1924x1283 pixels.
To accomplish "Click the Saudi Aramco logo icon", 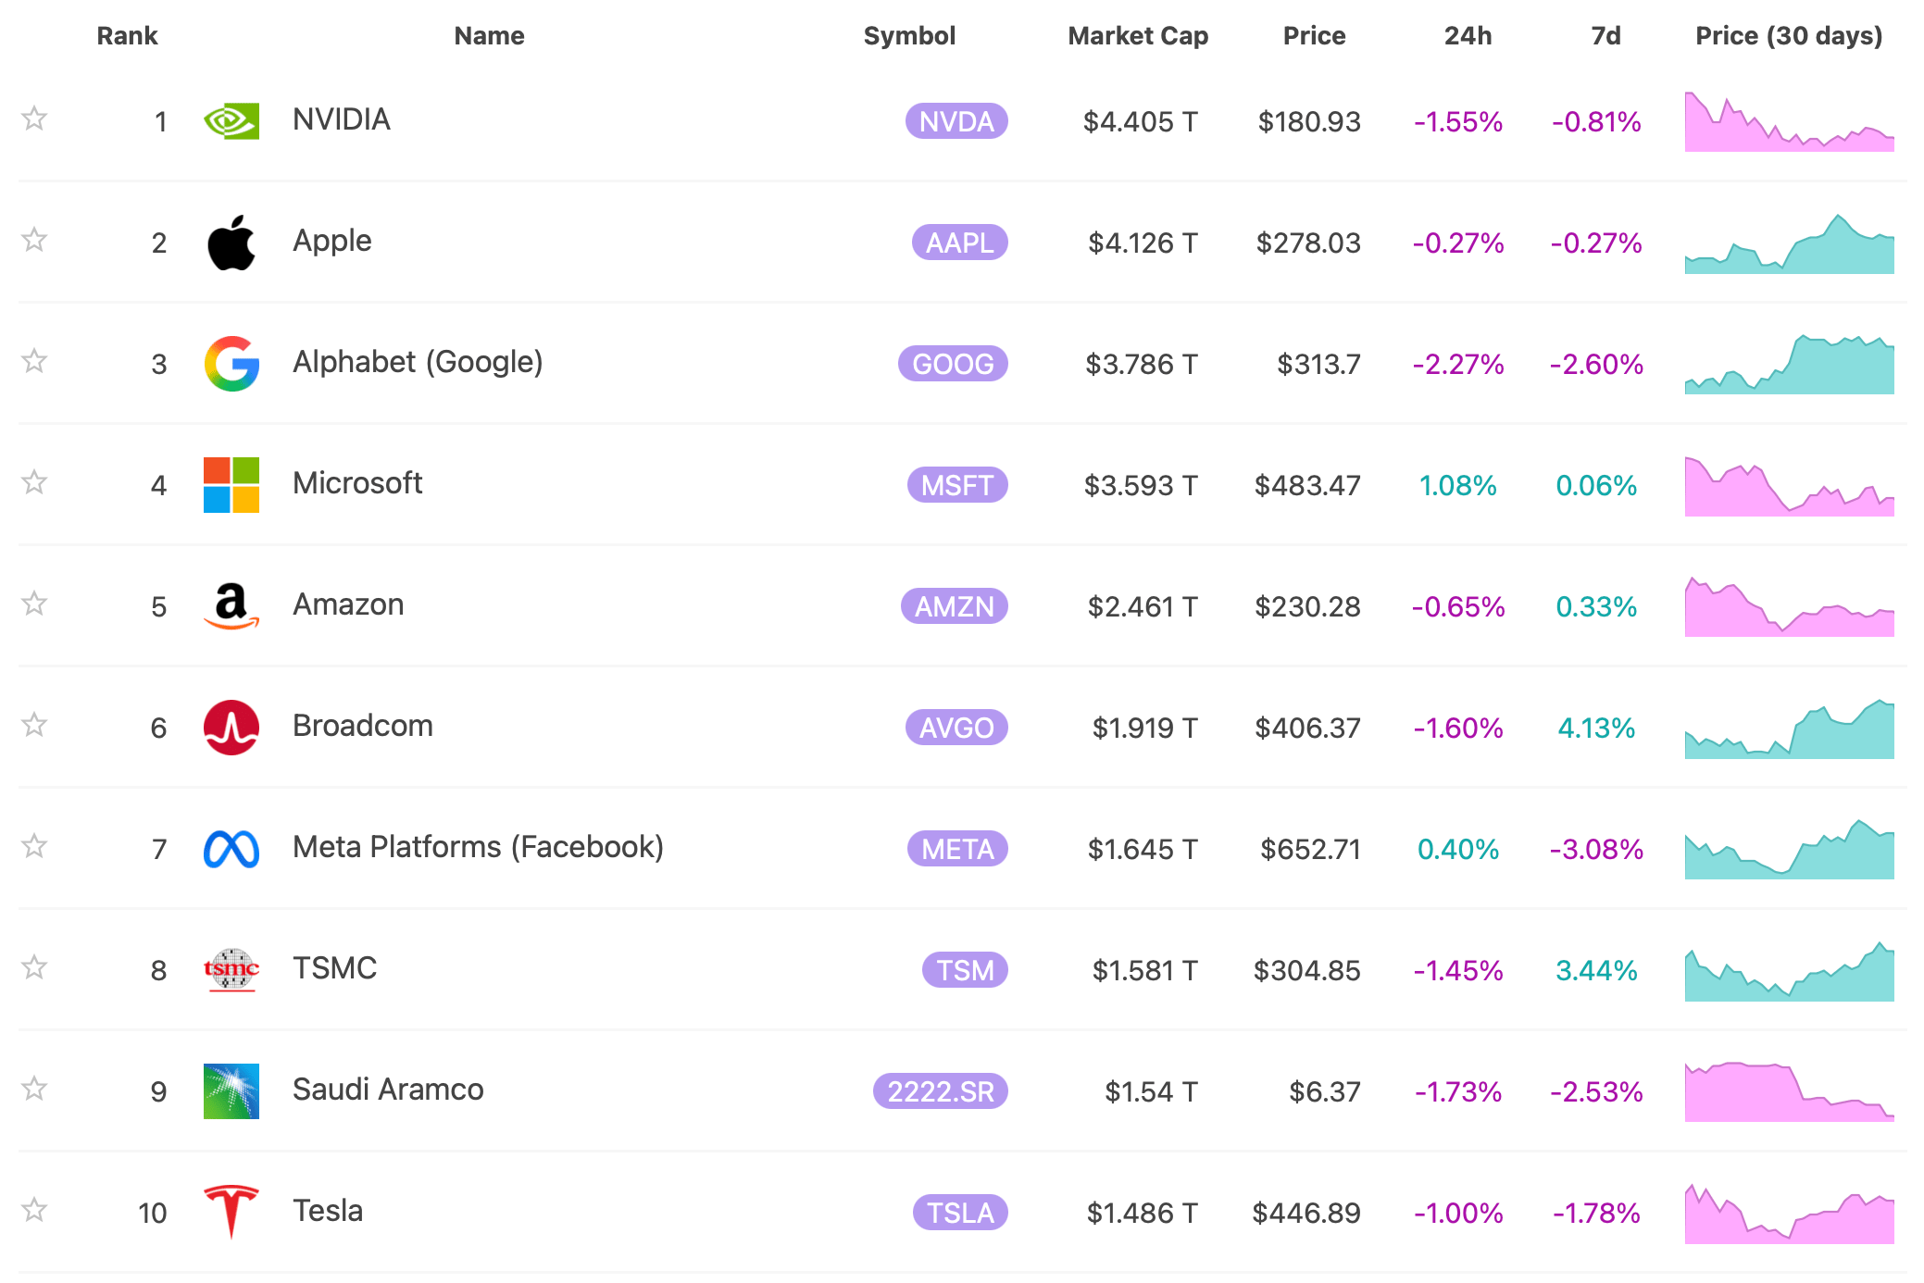I will tap(231, 1091).
